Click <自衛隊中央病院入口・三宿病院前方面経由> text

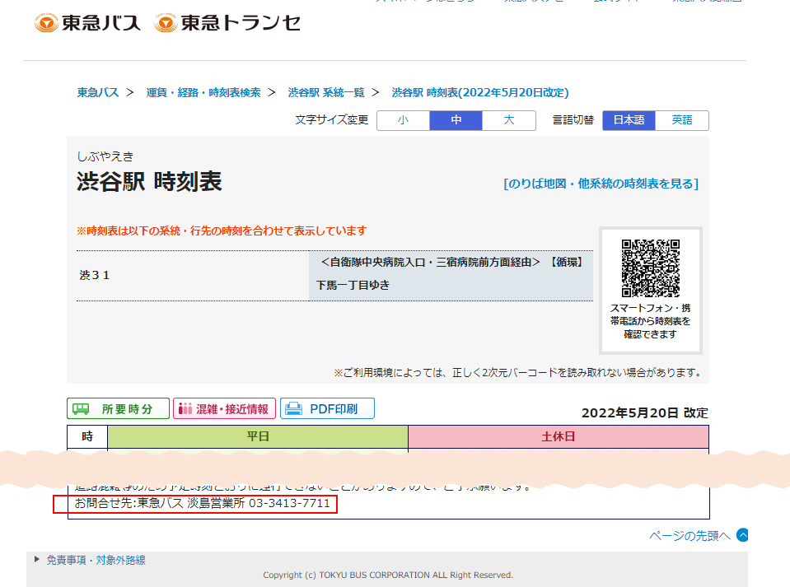coord(430,263)
